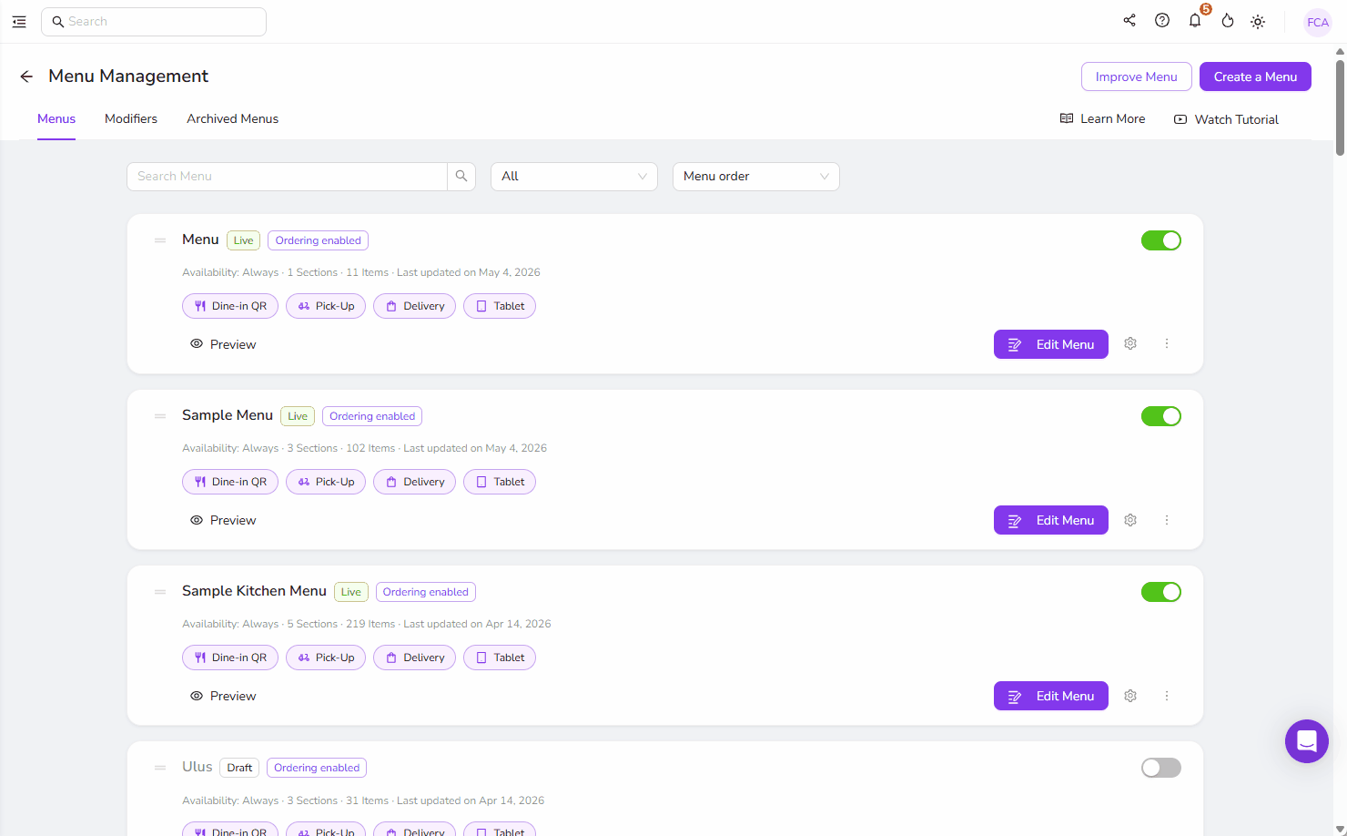
Task: Select Delivery chip on Menu card
Action: pos(415,306)
